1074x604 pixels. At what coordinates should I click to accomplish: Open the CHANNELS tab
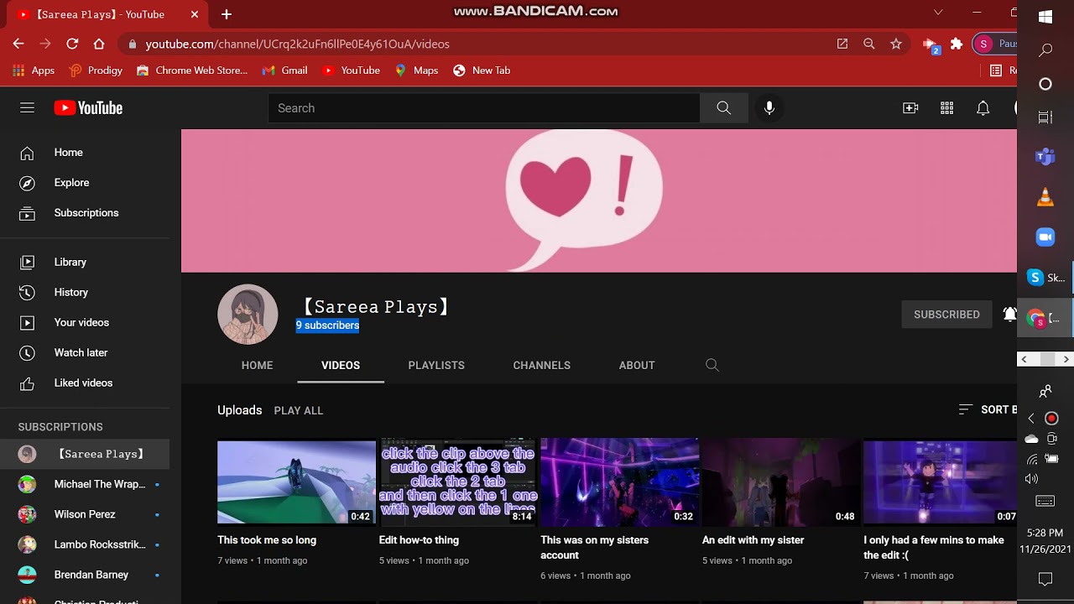542,365
